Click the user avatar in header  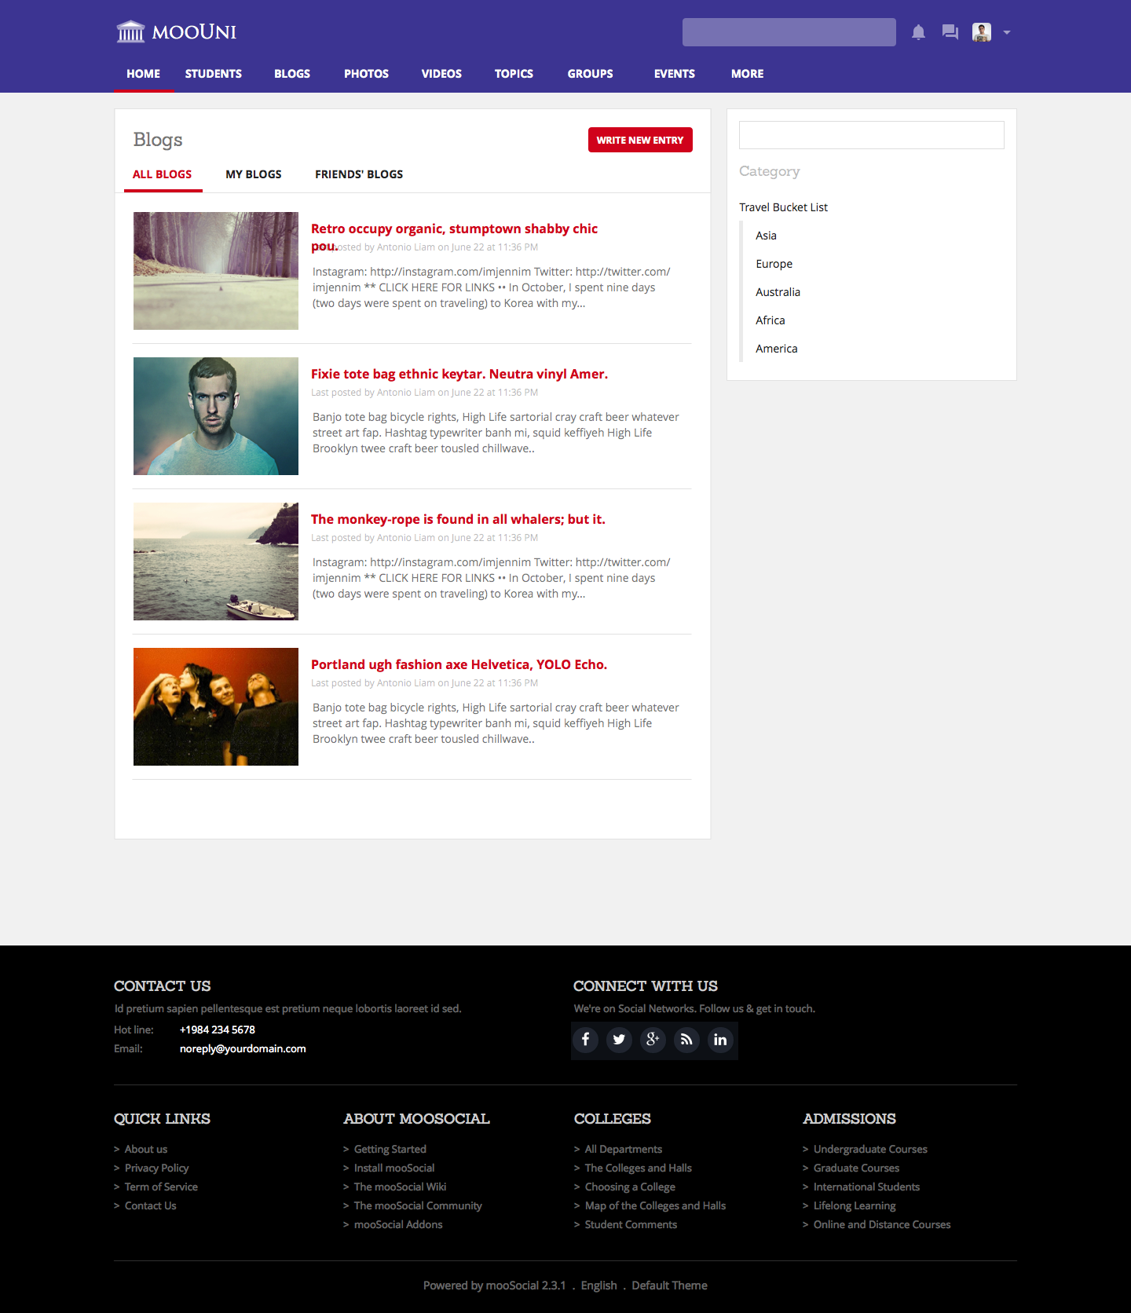coord(982,32)
